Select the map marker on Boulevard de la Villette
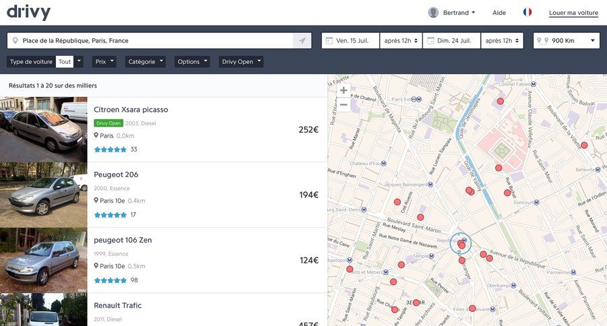Screen dimensions: 607x326 point(584,145)
